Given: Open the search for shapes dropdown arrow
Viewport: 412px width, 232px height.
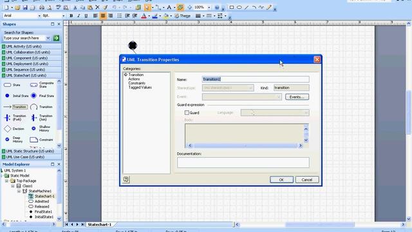Looking at the screenshot, I should [48, 38].
